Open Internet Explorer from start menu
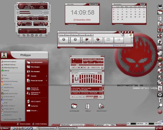 pos(10,62)
